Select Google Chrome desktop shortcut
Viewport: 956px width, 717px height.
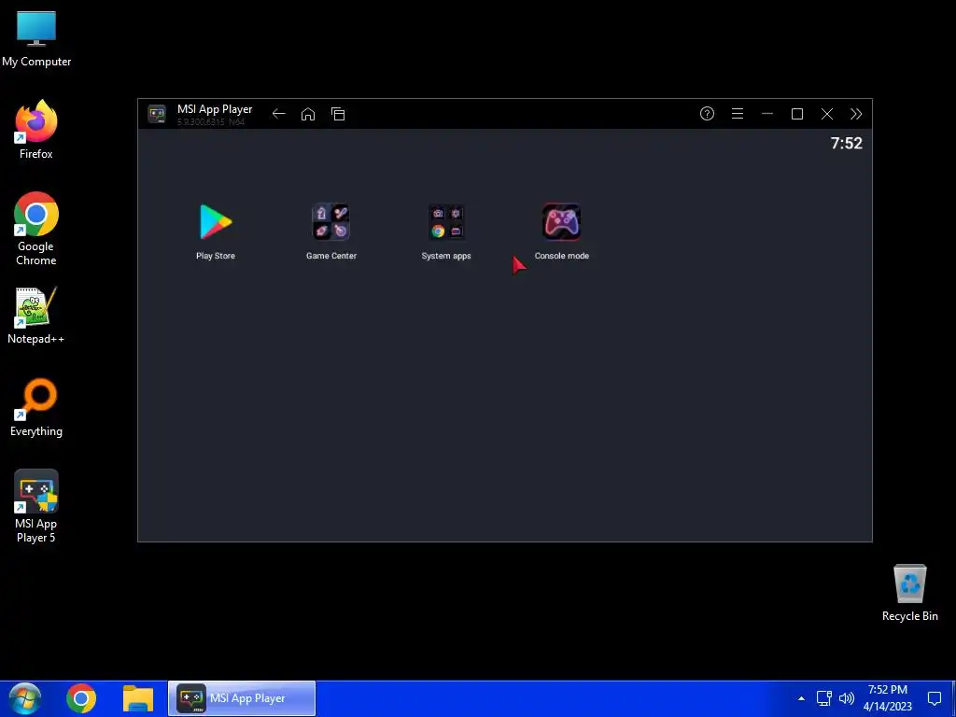click(x=36, y=229)
